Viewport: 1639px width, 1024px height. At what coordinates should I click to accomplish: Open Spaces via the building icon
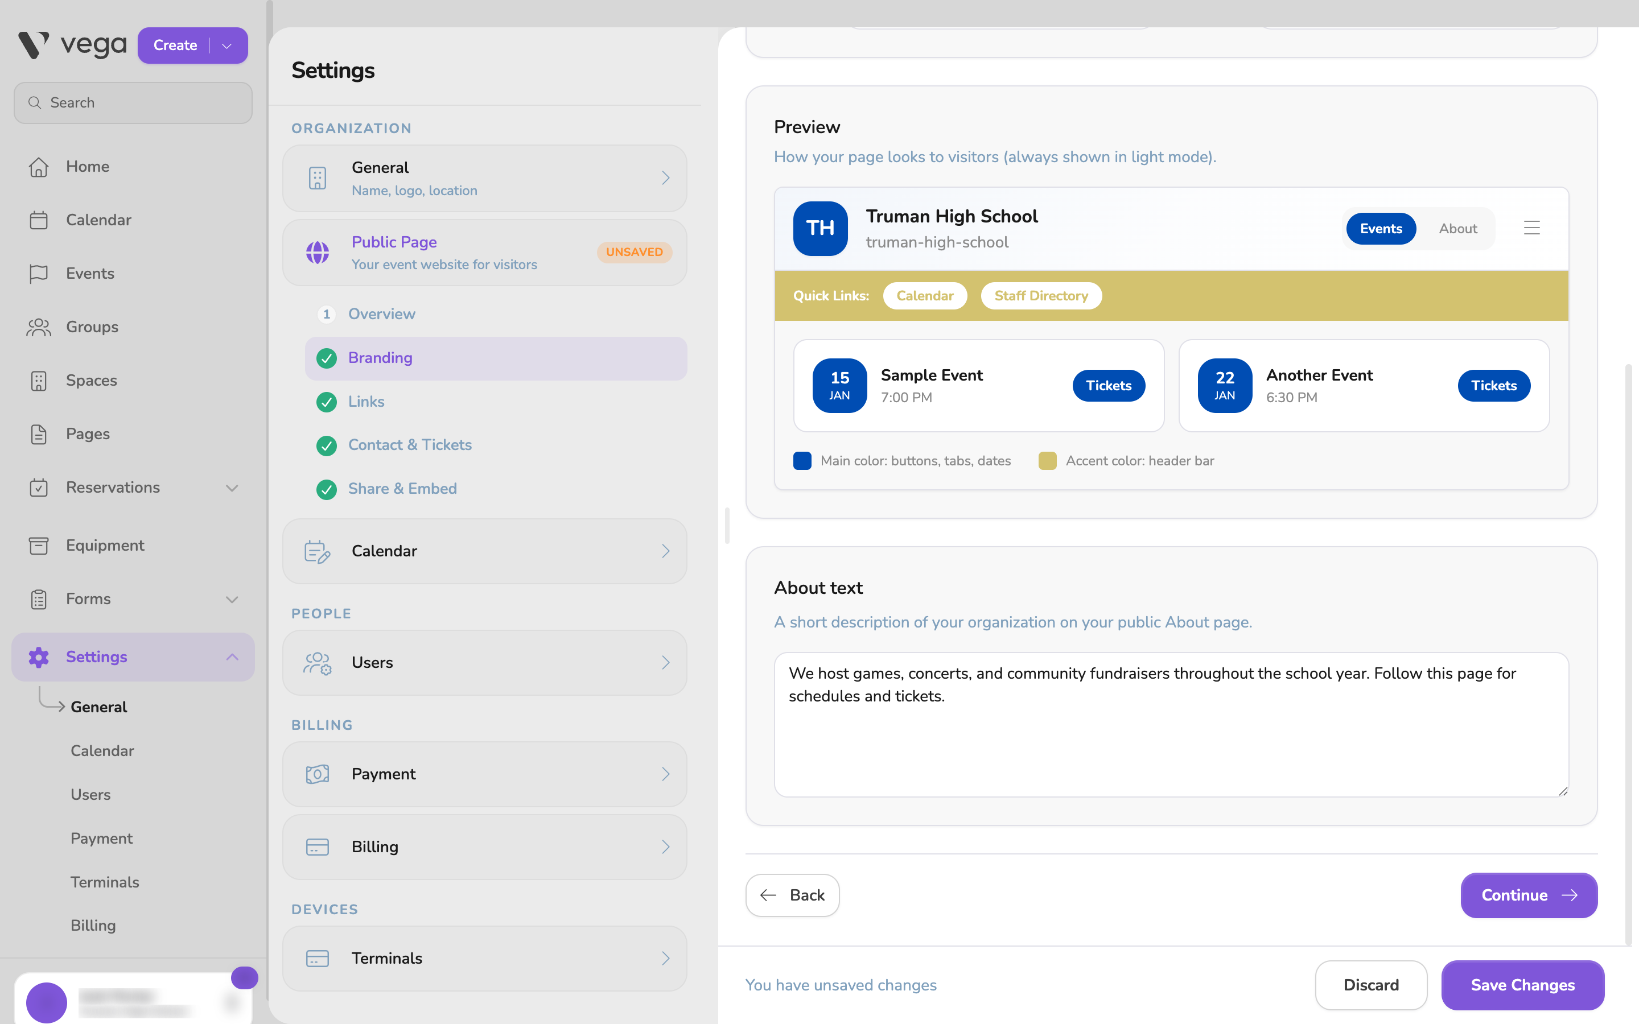[39, 381]
